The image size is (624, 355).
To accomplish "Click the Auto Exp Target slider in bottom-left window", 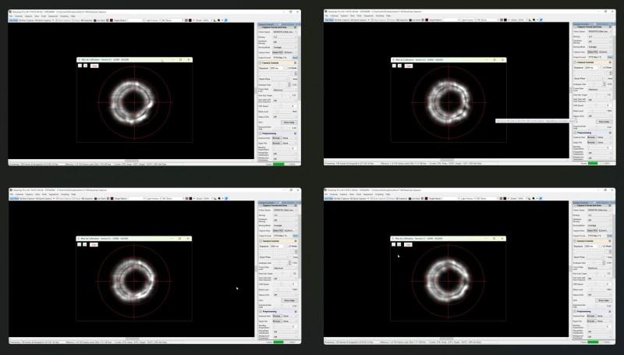I will tap(282, 274).
